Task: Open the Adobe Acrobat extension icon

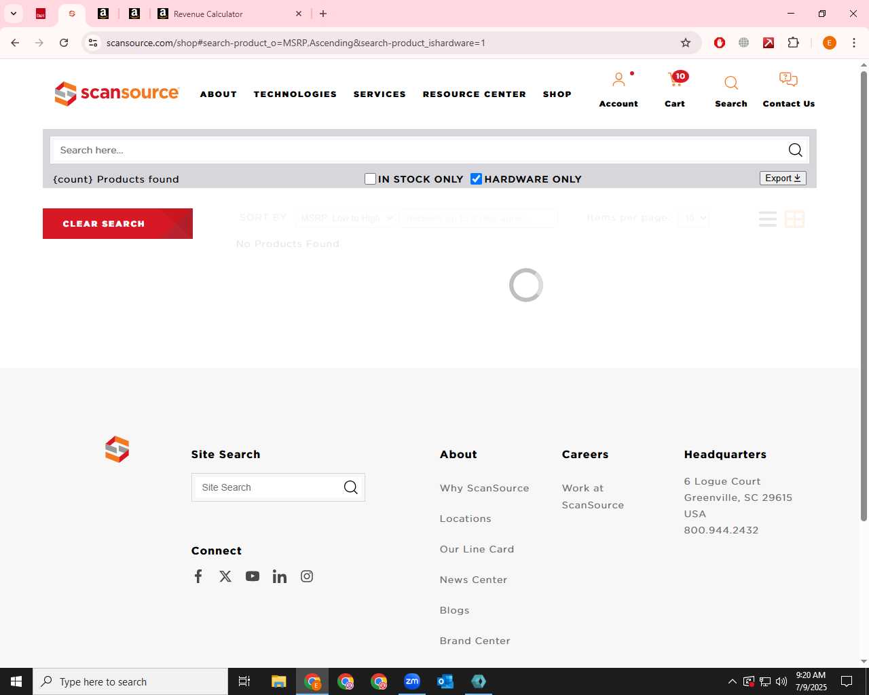Action: [x=769, y=43]
